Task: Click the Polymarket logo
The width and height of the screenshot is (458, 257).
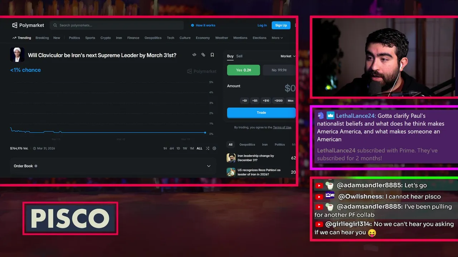Action: [x=28, y=25]
